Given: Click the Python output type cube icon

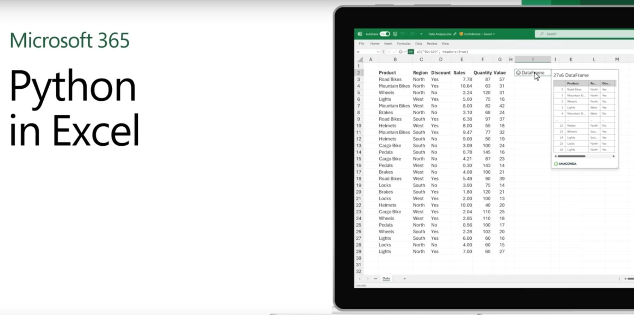Looking at the screenshot, I should (x=400, y=52).
